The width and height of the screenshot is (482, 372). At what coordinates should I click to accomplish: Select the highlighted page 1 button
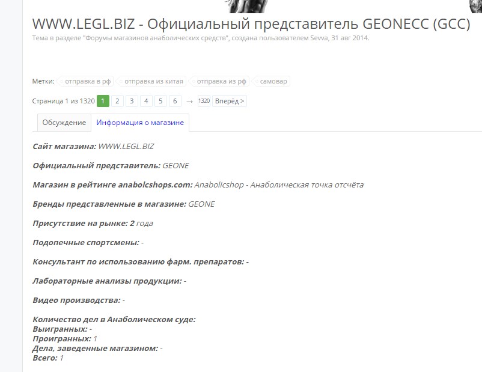[102, 101]
